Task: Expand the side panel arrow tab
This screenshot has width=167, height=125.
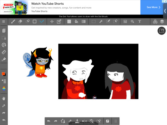Action: click(x=165, y=11)
